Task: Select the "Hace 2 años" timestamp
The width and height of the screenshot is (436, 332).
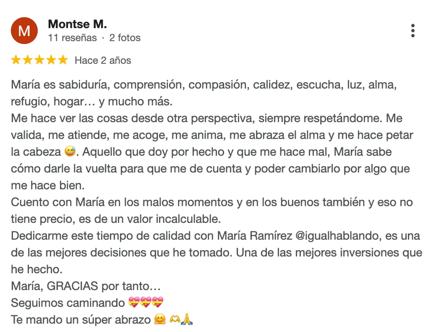Action: click(103, 60)
